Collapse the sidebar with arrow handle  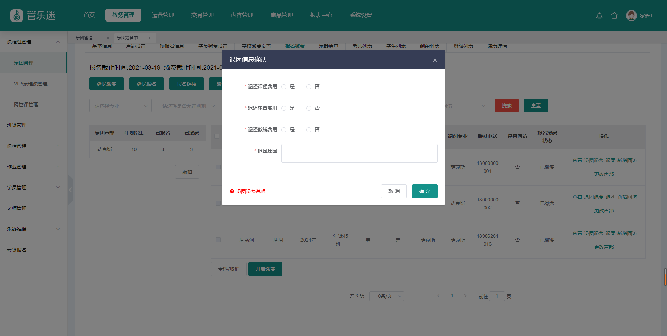tap(71, 190)
